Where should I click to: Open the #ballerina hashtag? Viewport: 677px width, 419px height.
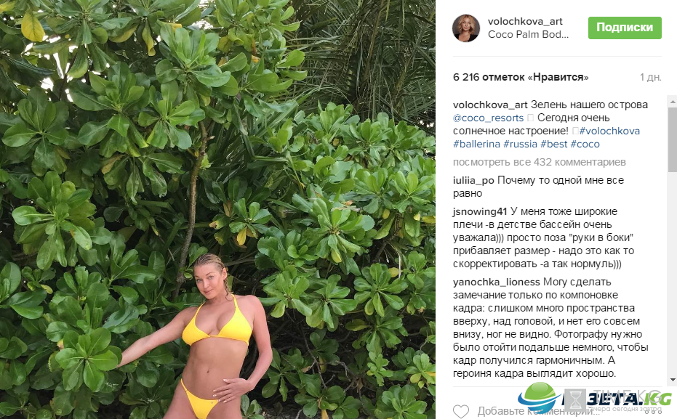pos(476,144)
